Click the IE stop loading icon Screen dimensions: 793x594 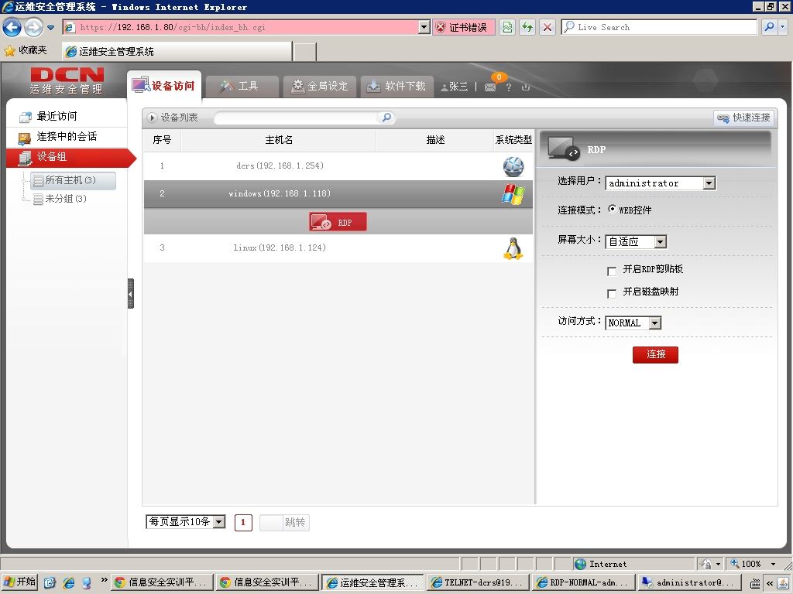(548, 27)
